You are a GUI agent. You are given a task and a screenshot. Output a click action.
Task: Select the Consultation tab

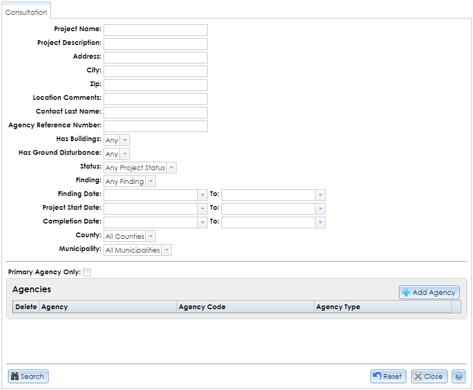click(25, 11)
